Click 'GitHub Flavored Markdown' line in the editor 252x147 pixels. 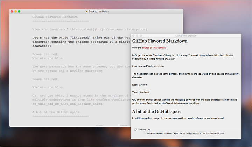click(55, 17)
